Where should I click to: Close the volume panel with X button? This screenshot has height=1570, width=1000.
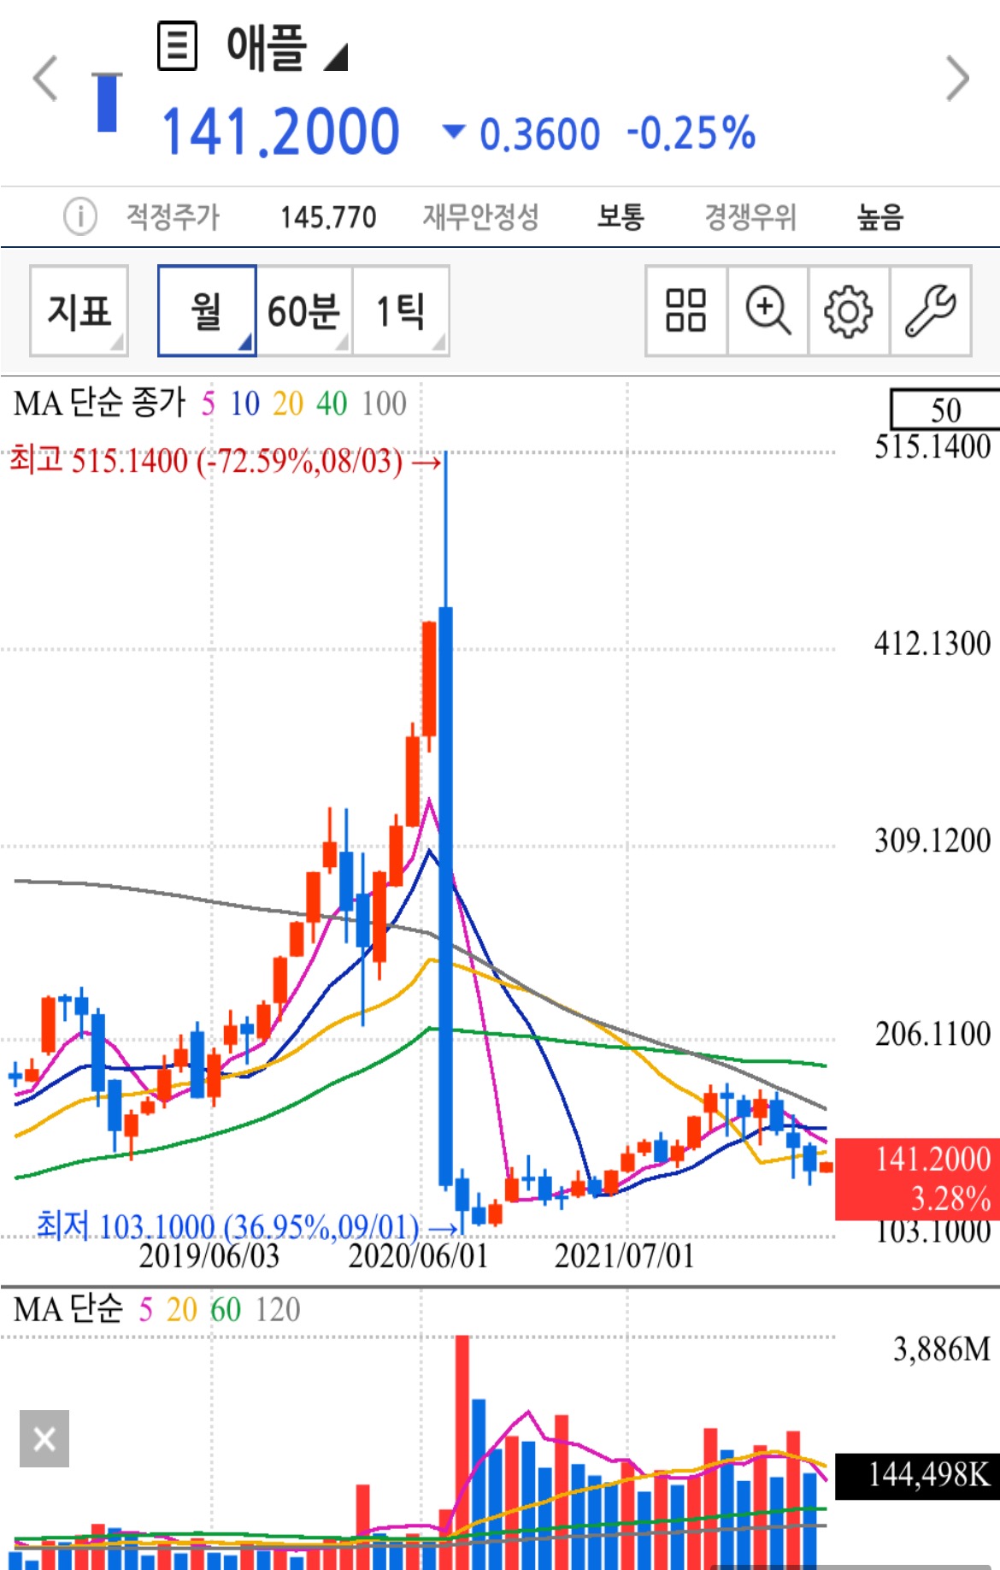(x=44, y=1438)
